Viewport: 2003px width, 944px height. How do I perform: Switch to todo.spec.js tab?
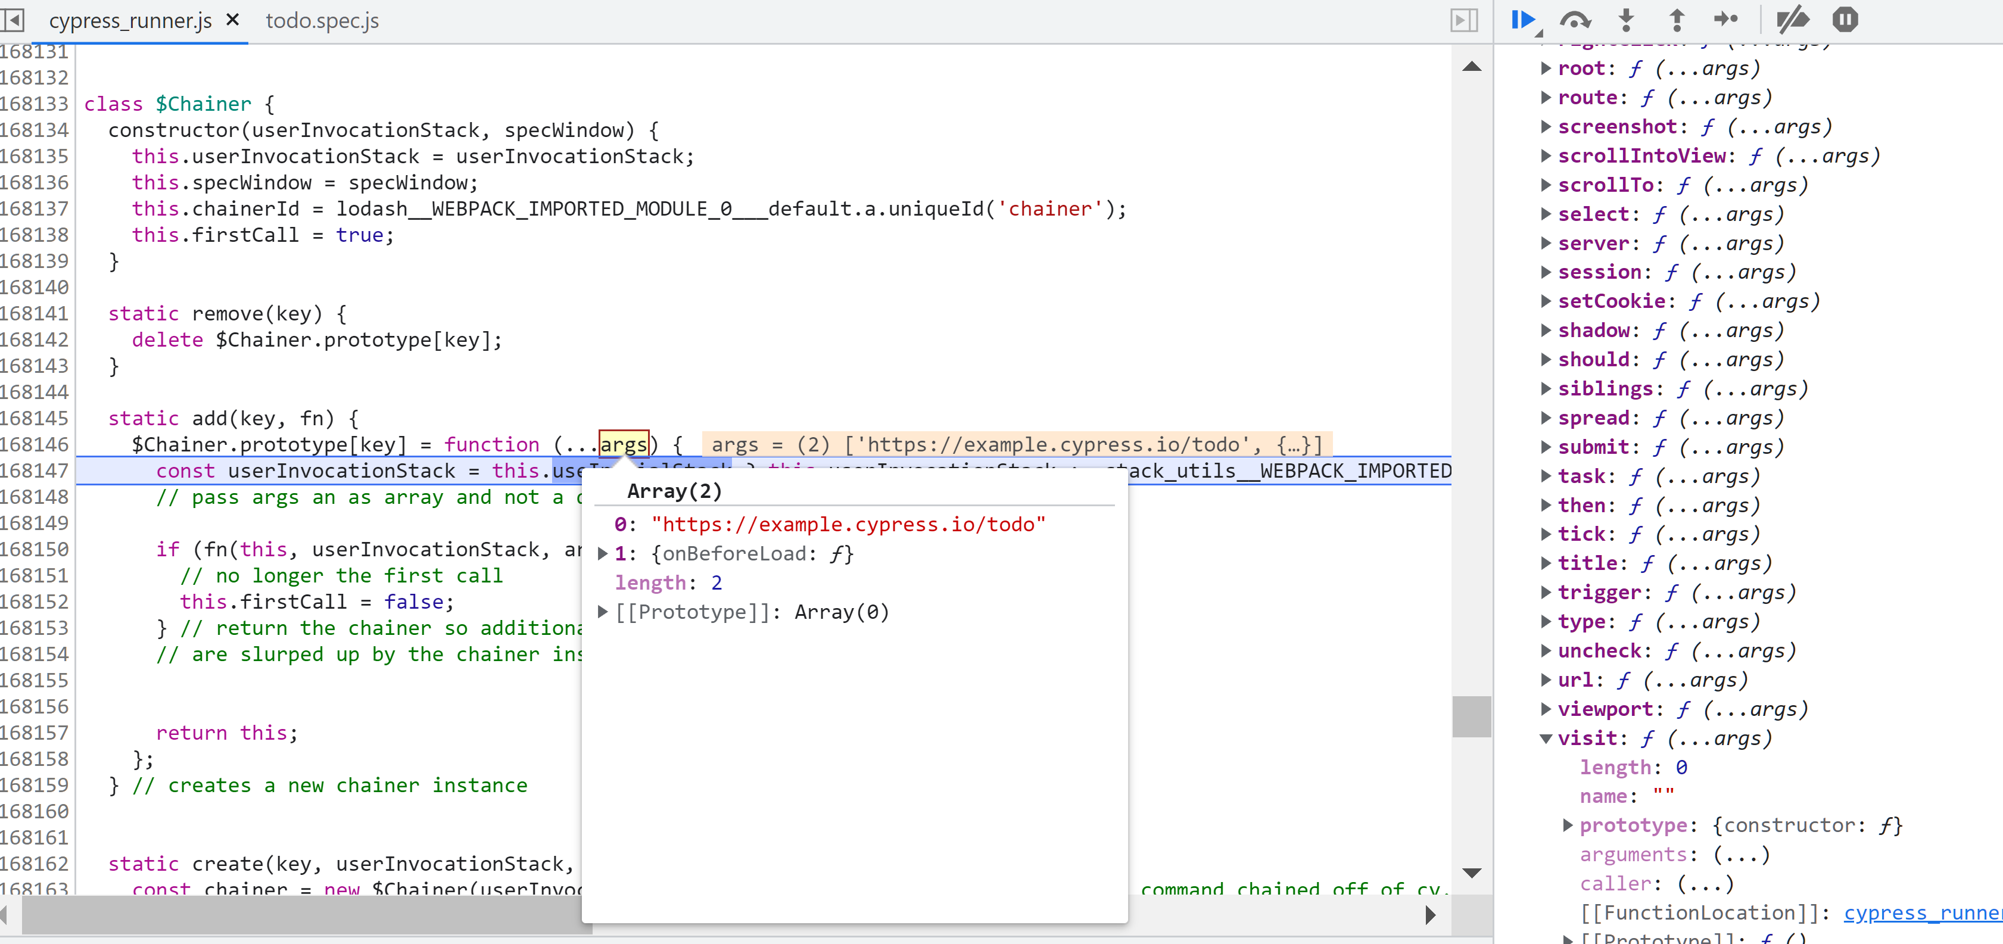point(322,21)
